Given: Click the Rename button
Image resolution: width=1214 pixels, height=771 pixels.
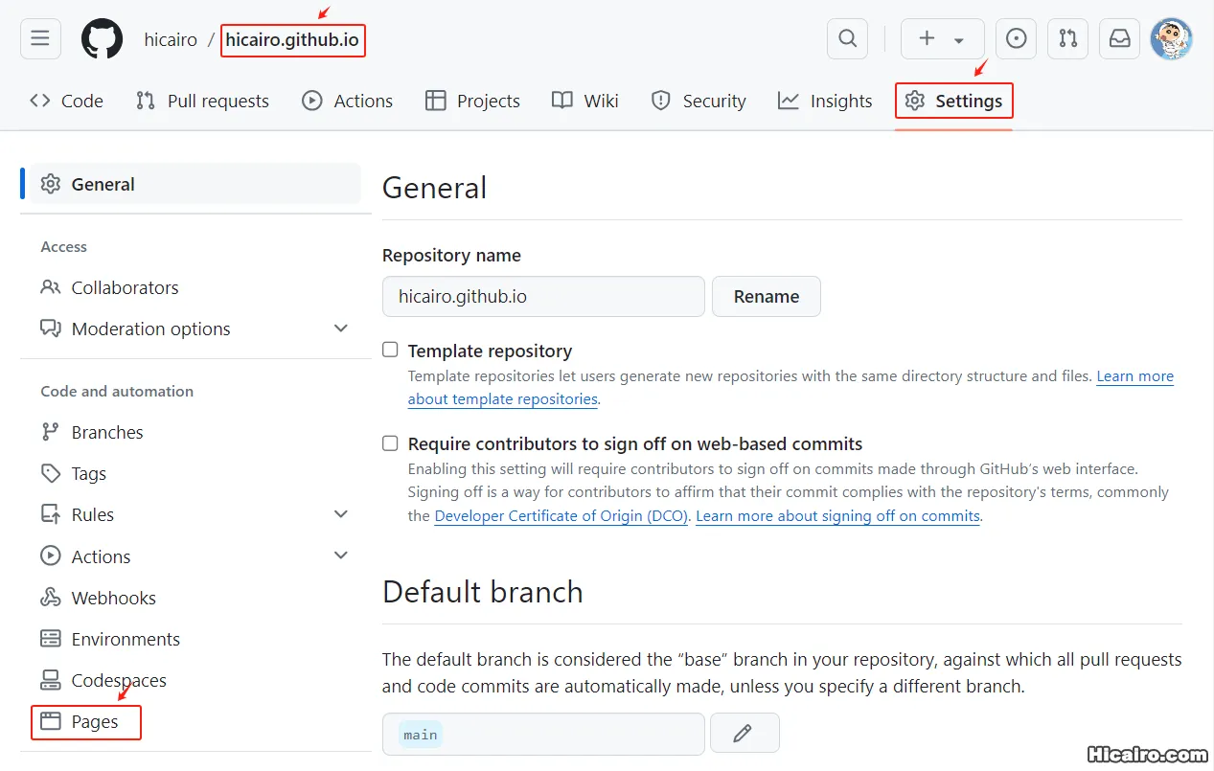Looking at the screenshot, I should 766,296.
